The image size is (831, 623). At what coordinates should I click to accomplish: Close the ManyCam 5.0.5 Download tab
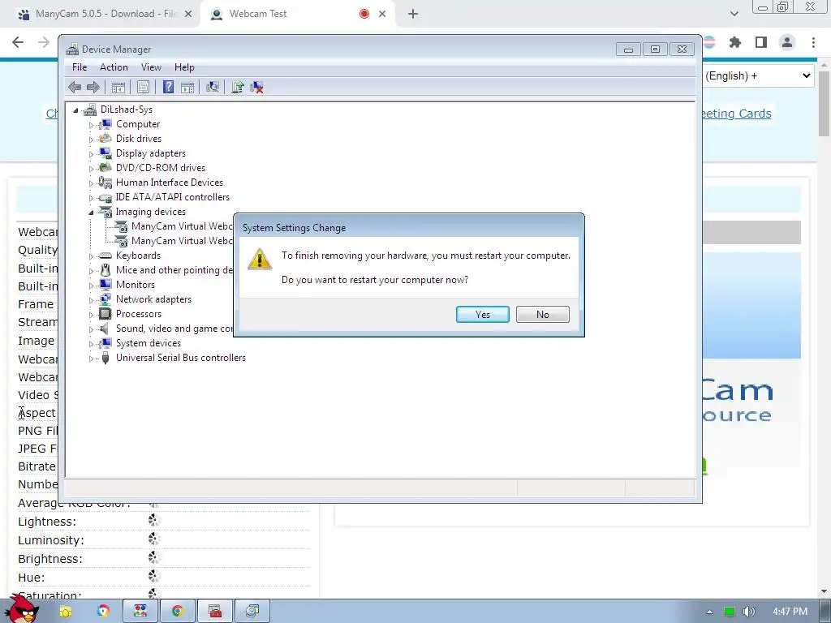coord(188,14)
